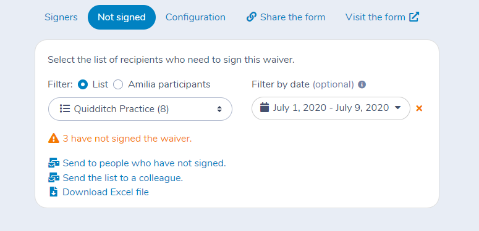479x231 pixels.
Task: Click the chain link icon beside Share the form
Action: 251,17
